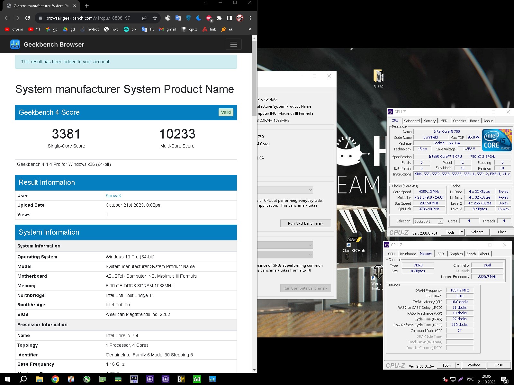Switch to Graphics tab in bottom CPU-Z

click(456, 254)
